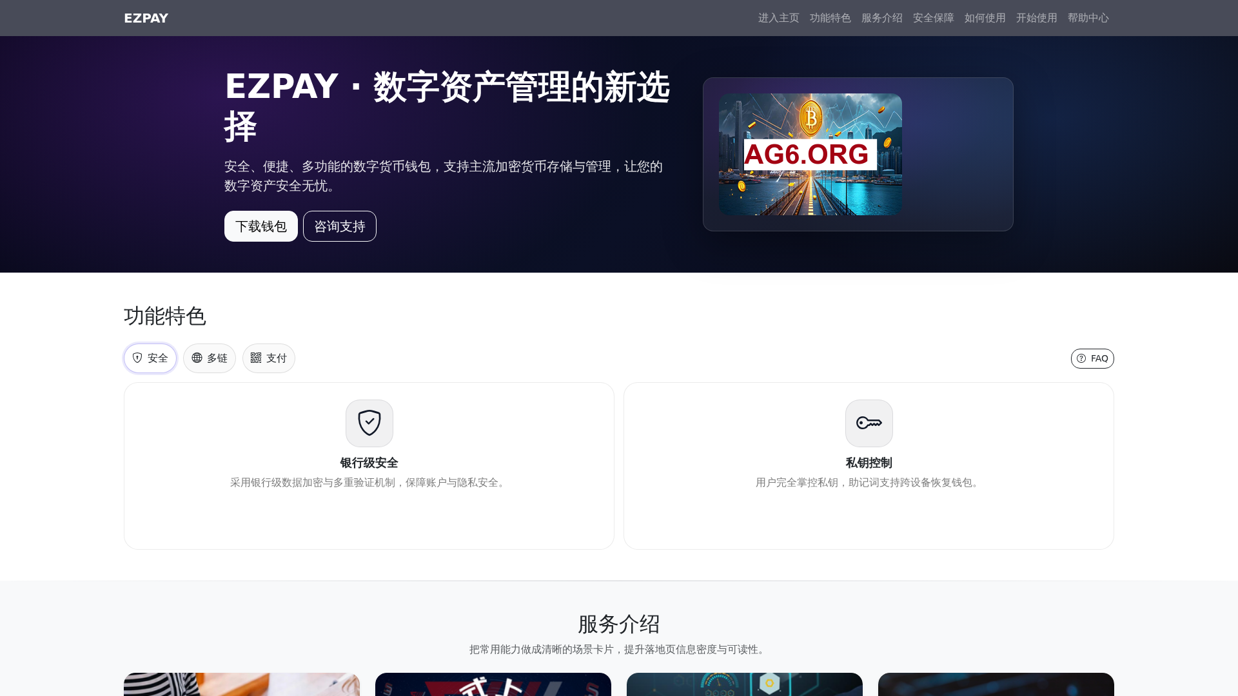This screenshot has width=1238, height=696.
Task: Click the hero headline EZPAY · 数字资产管理的新选择
Action: coord(447,106)
